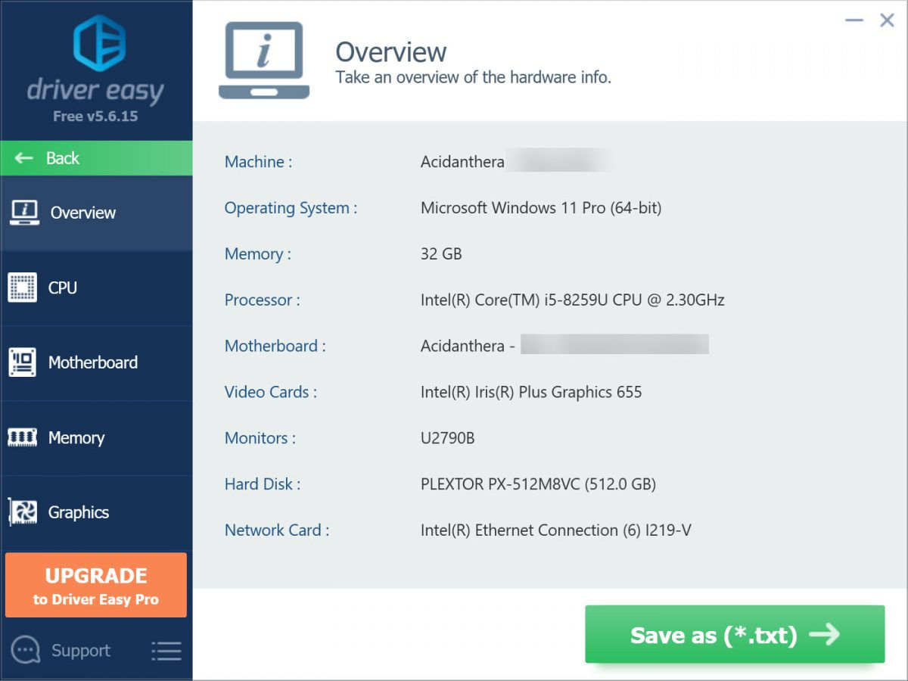
Task: Click the 'Memory :' label
Action: pyautogui.click(x=257, y=254)
